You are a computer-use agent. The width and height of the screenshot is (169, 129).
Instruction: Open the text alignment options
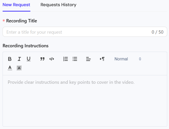point(89,59)
